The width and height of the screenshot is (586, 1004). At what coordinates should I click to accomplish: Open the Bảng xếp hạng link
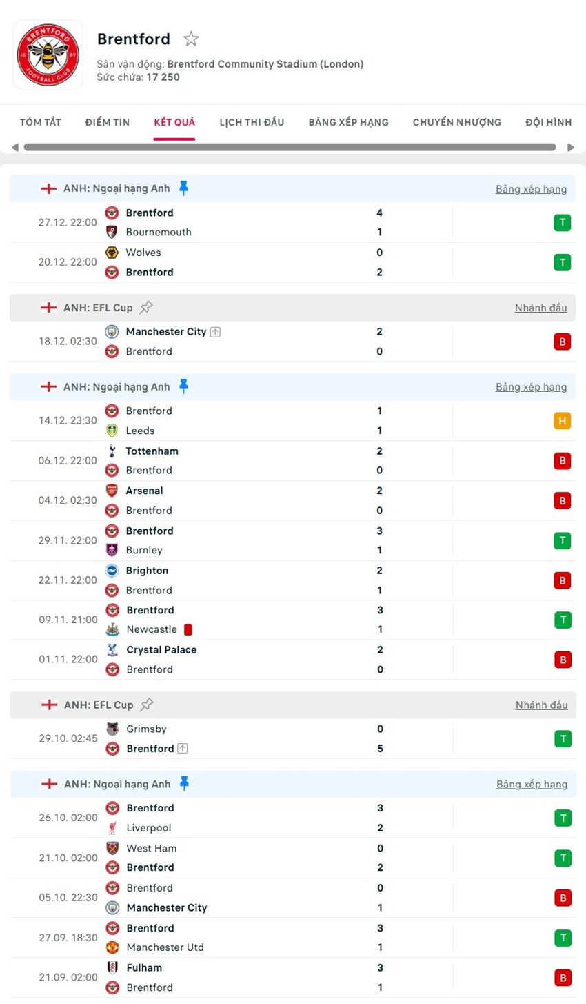[x=531, y=188]
